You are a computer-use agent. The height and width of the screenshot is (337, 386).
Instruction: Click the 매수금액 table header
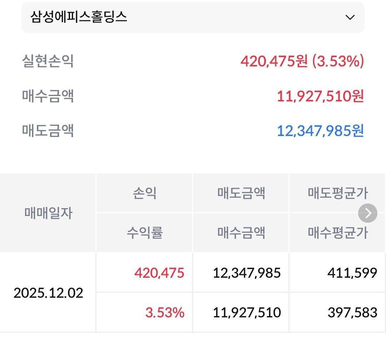pyautogui.click(x=241, y=233)
